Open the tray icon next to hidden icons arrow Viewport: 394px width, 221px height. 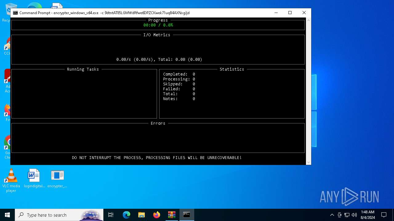(340, 215)
